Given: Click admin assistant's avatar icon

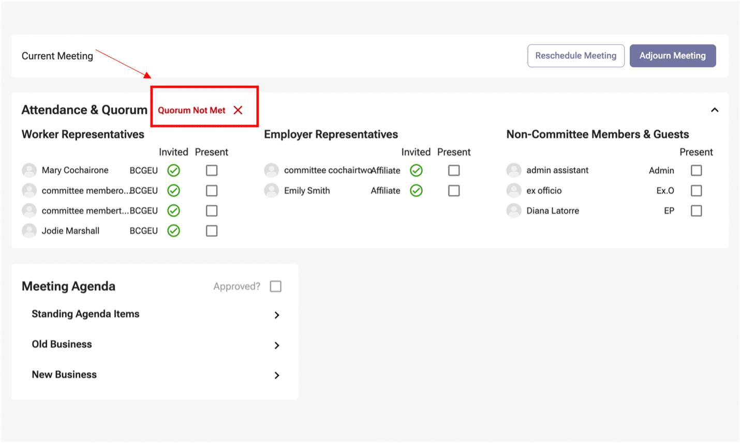Looking at the screenshot, I should click(514, 170).
